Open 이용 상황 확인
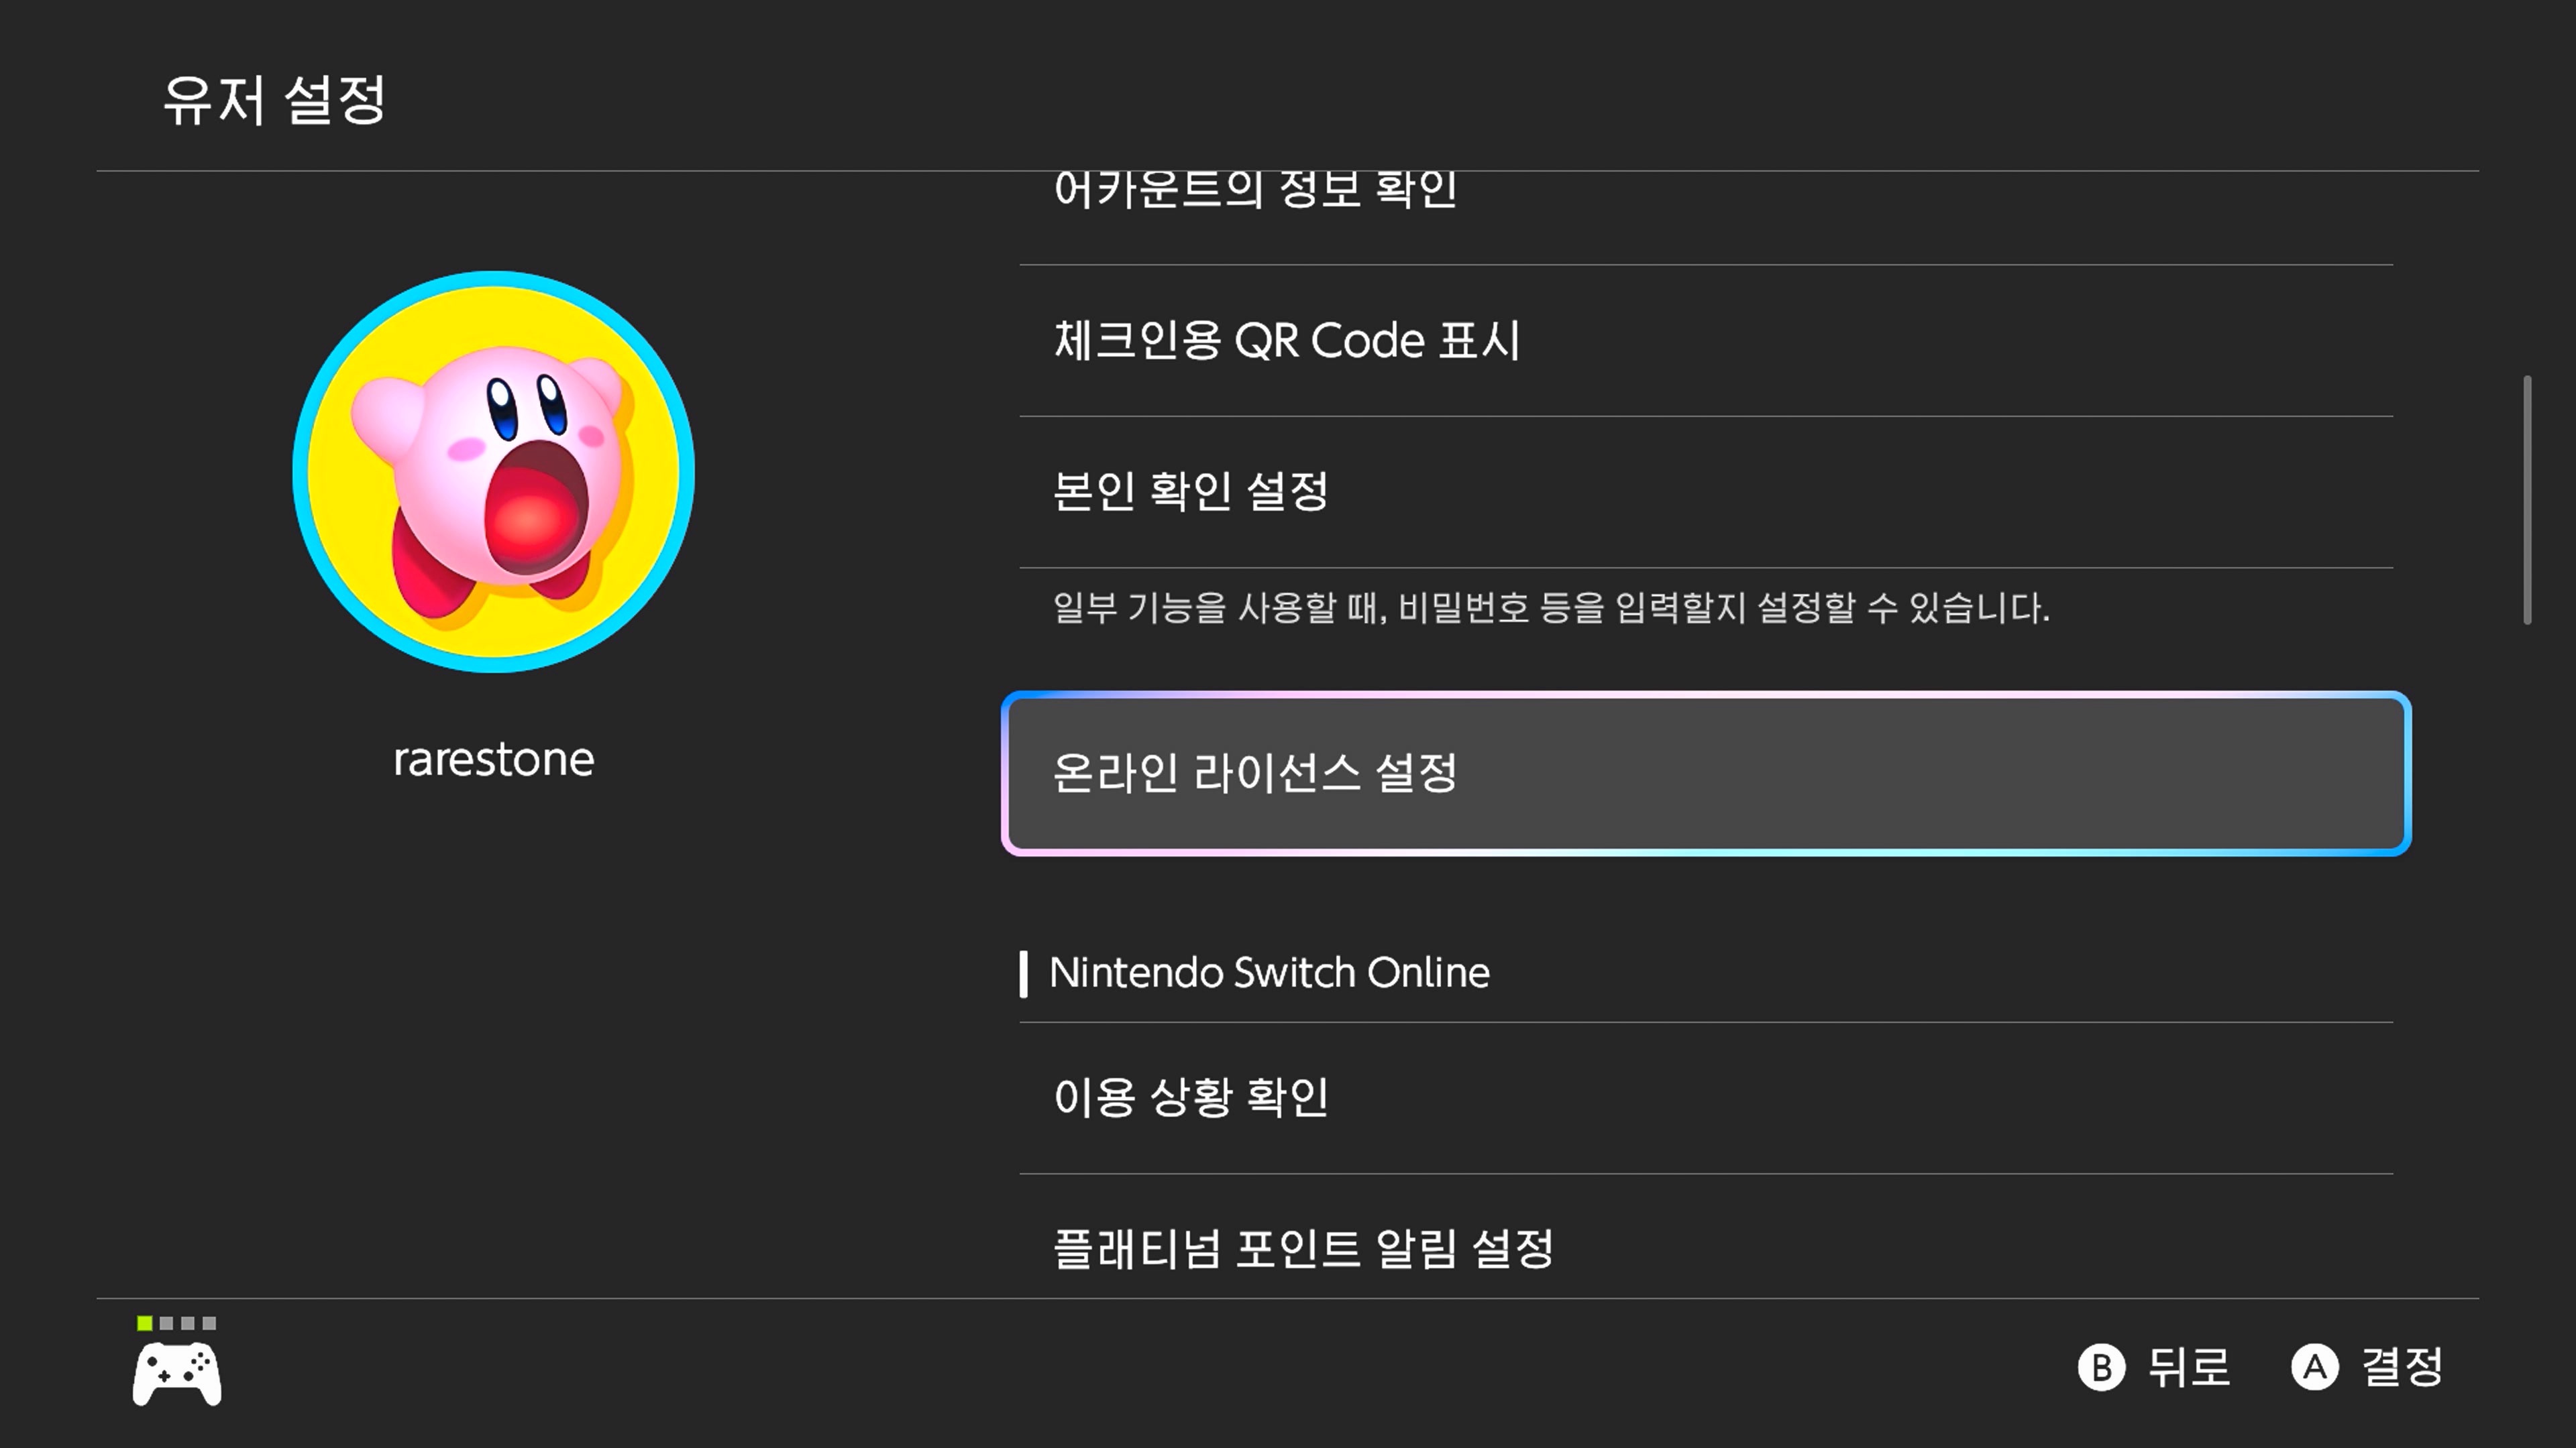 pos(1705,1097)
